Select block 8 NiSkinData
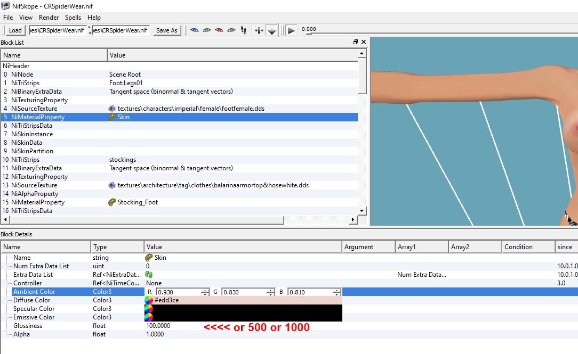This screenshot has width=578, height=354. coord(179,143)
